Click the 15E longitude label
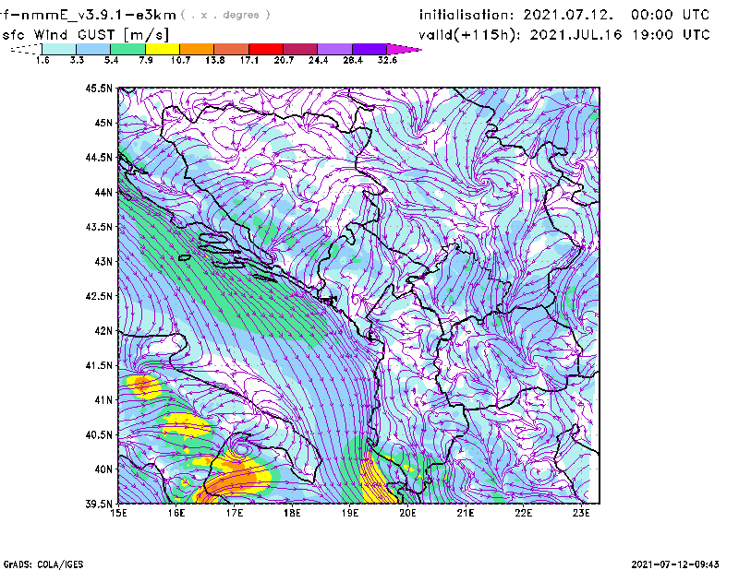Screen dimensions: 739x570 [118, 513]
